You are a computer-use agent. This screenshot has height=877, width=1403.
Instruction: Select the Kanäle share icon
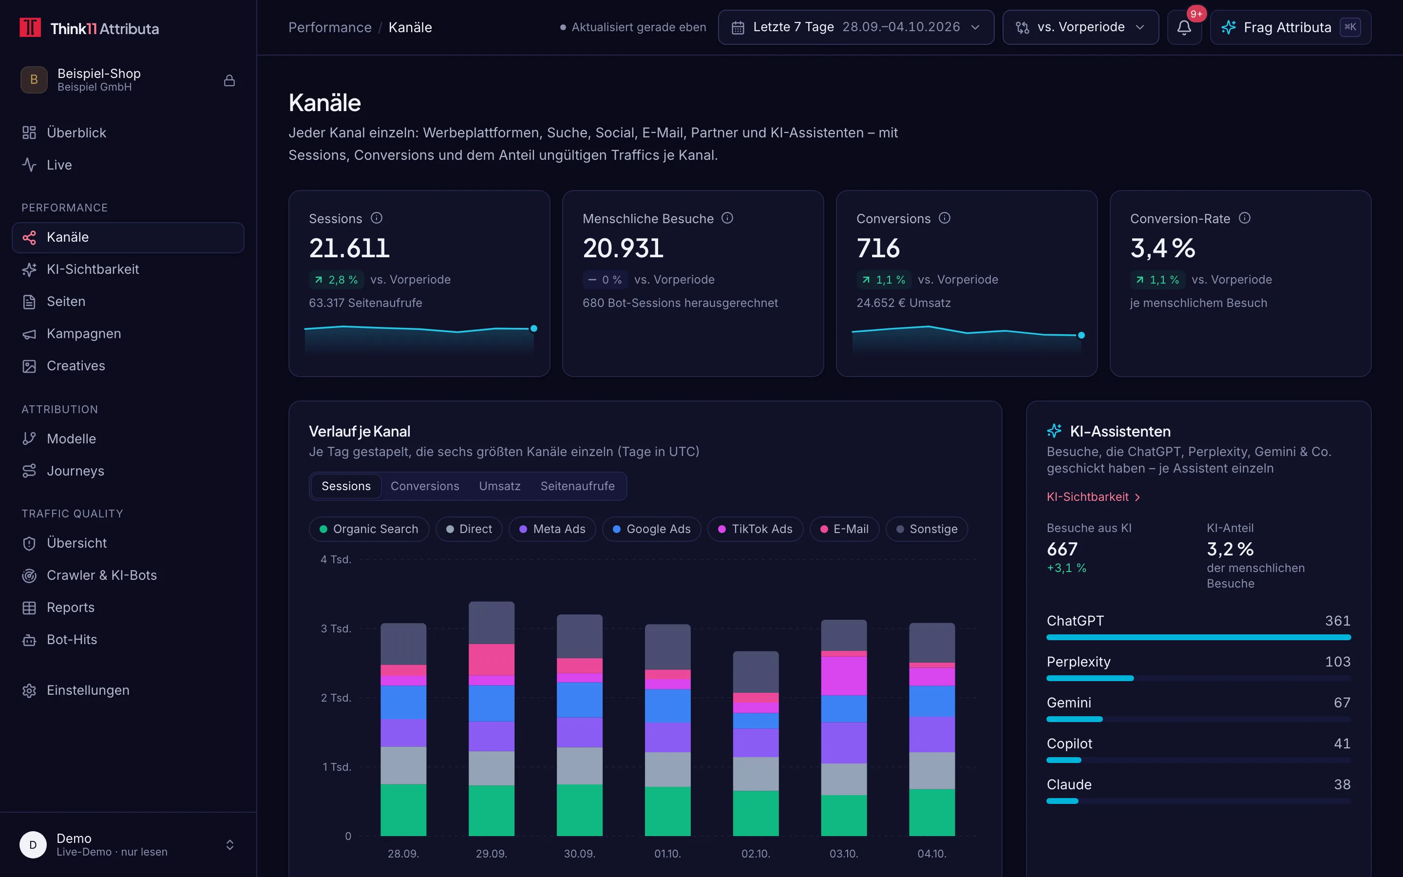coord(29,237)
